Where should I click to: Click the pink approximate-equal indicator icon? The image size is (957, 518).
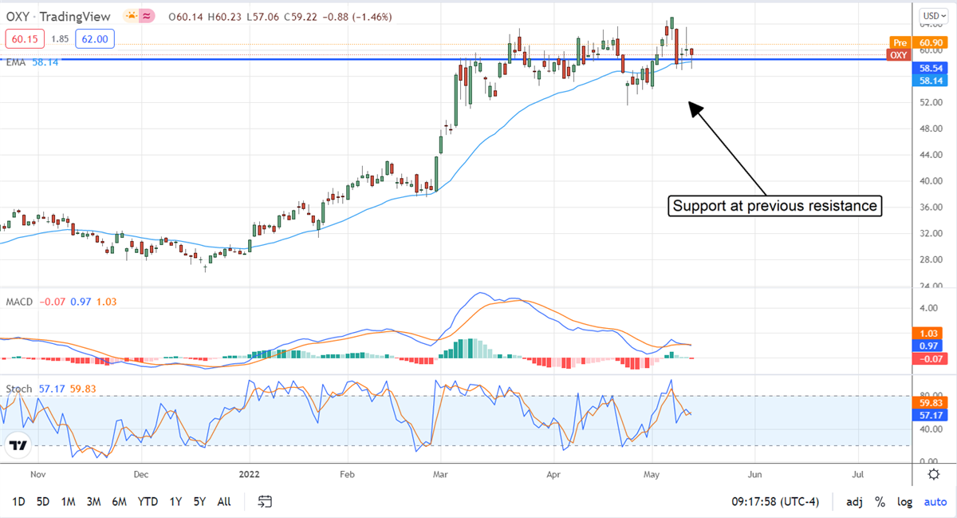coord(146,16)
